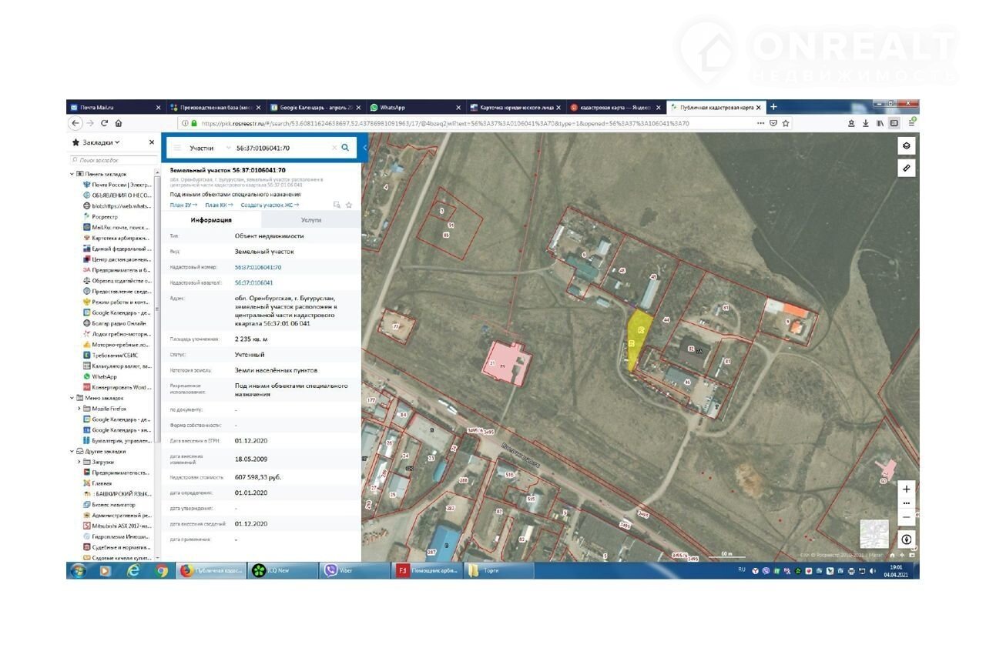986x658 pixels.
Task: Open the map layers panel
Action: click(x=906, y=146)
